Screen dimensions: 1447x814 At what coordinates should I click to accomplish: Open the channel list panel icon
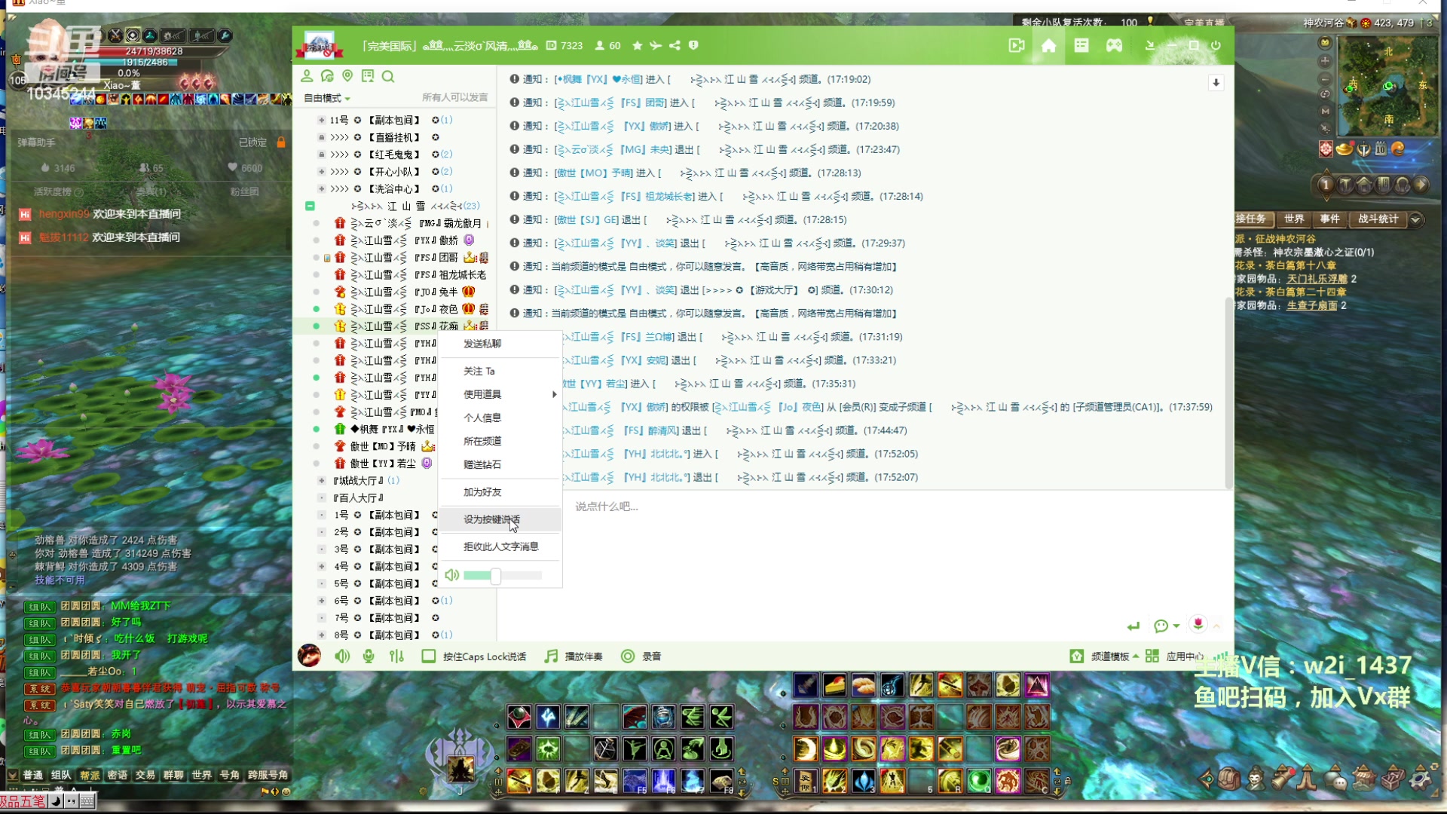click(x=1081, y=46)
